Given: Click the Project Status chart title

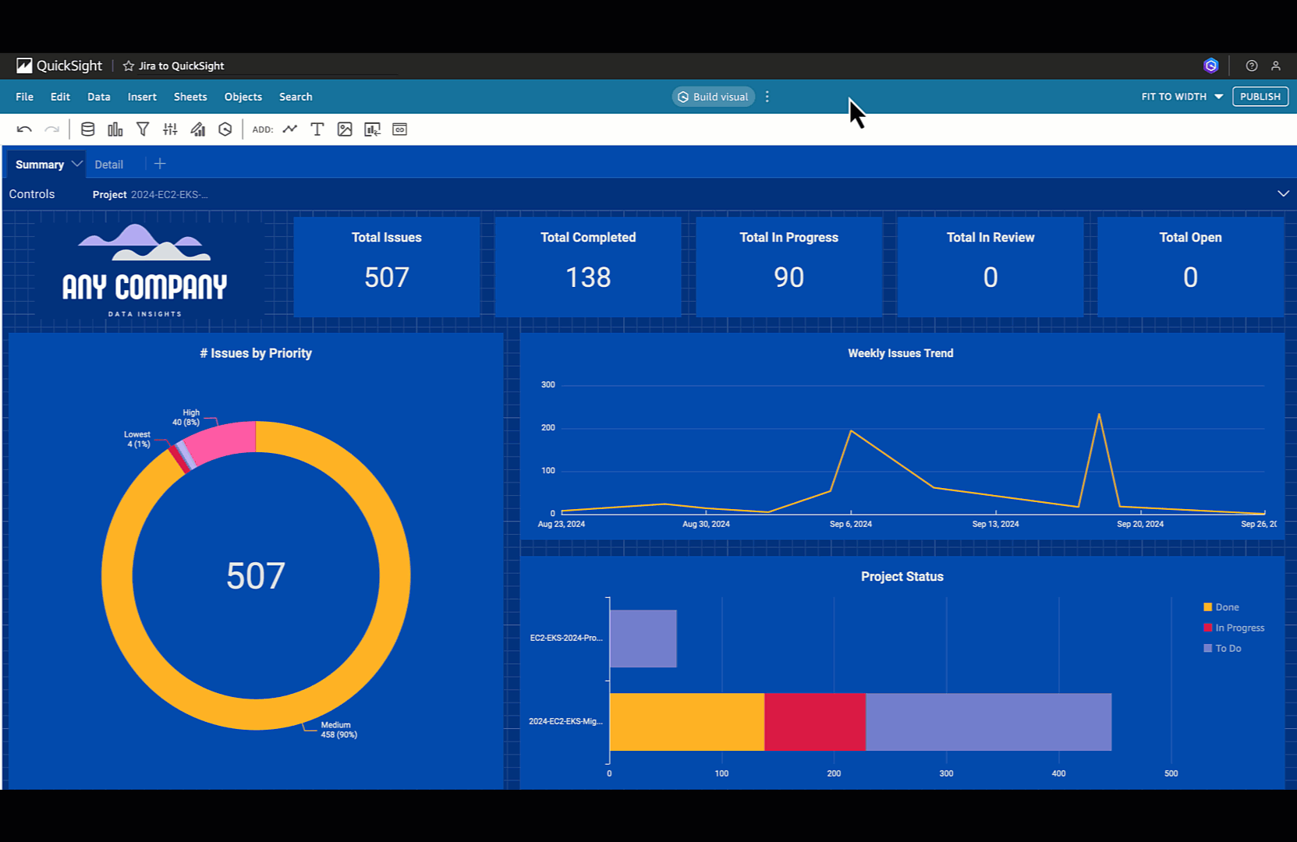Looking at the screenshot, I should [902, 577].
